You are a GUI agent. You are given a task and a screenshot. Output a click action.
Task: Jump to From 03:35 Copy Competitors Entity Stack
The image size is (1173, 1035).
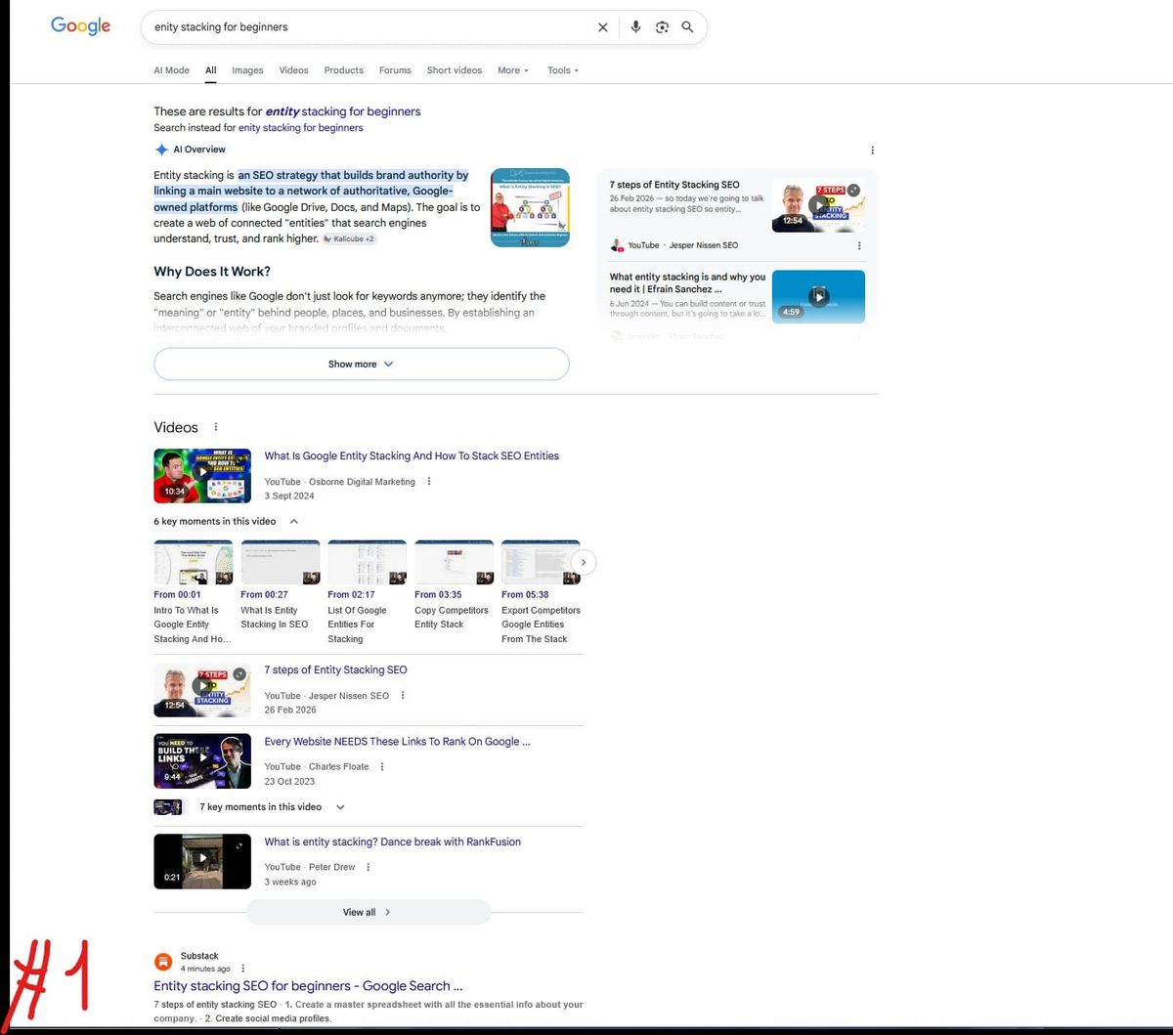click(x=454, y=586)
